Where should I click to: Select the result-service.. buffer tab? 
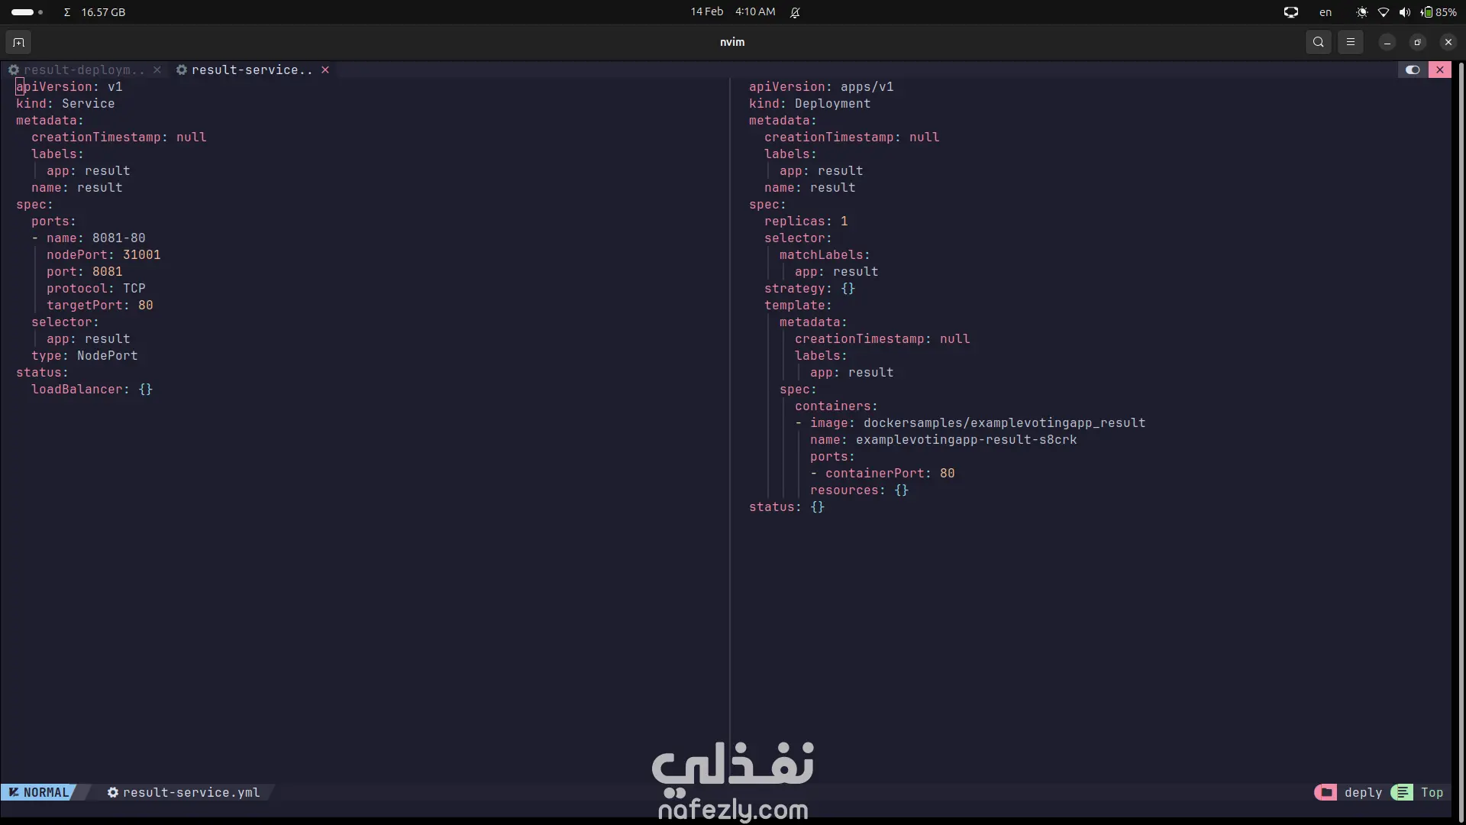coord(251,70)
